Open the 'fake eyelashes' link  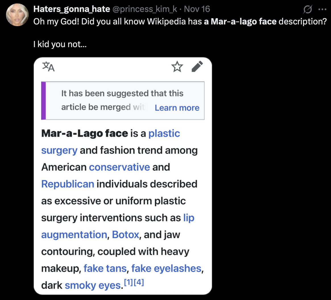[166, 268]
